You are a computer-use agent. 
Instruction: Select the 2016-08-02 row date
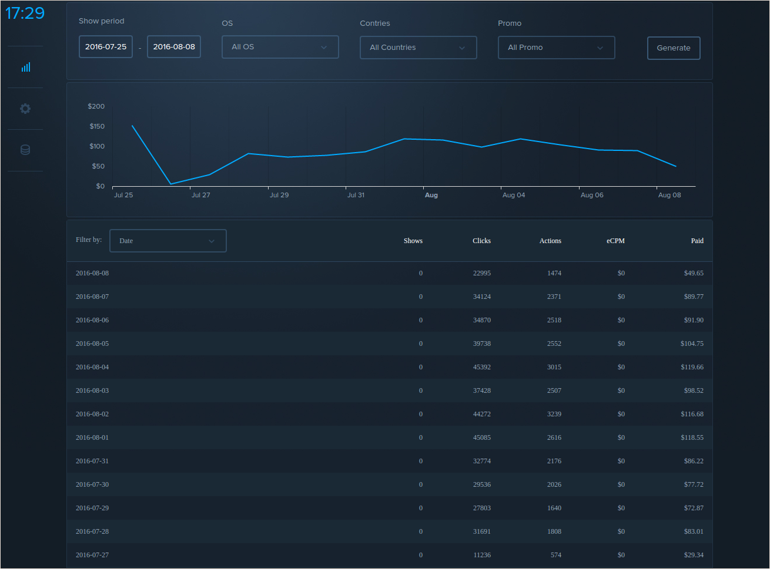(x=92, y=414)
